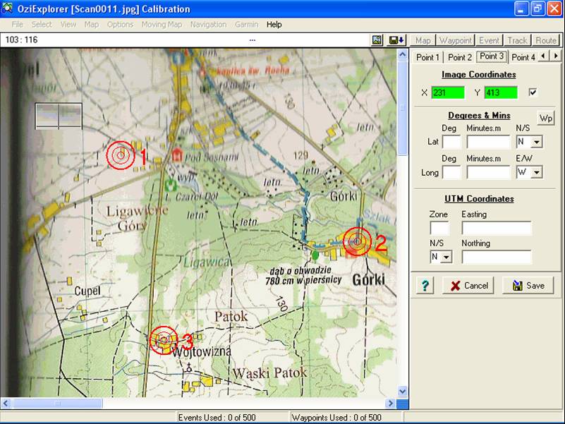Click 'Waypoints Used : 0 of 500' status
This screenshot has height=424, width=565.
336,418
